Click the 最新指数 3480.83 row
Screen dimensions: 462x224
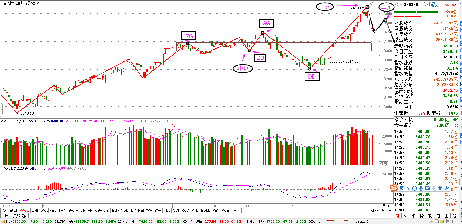point(426,46)
